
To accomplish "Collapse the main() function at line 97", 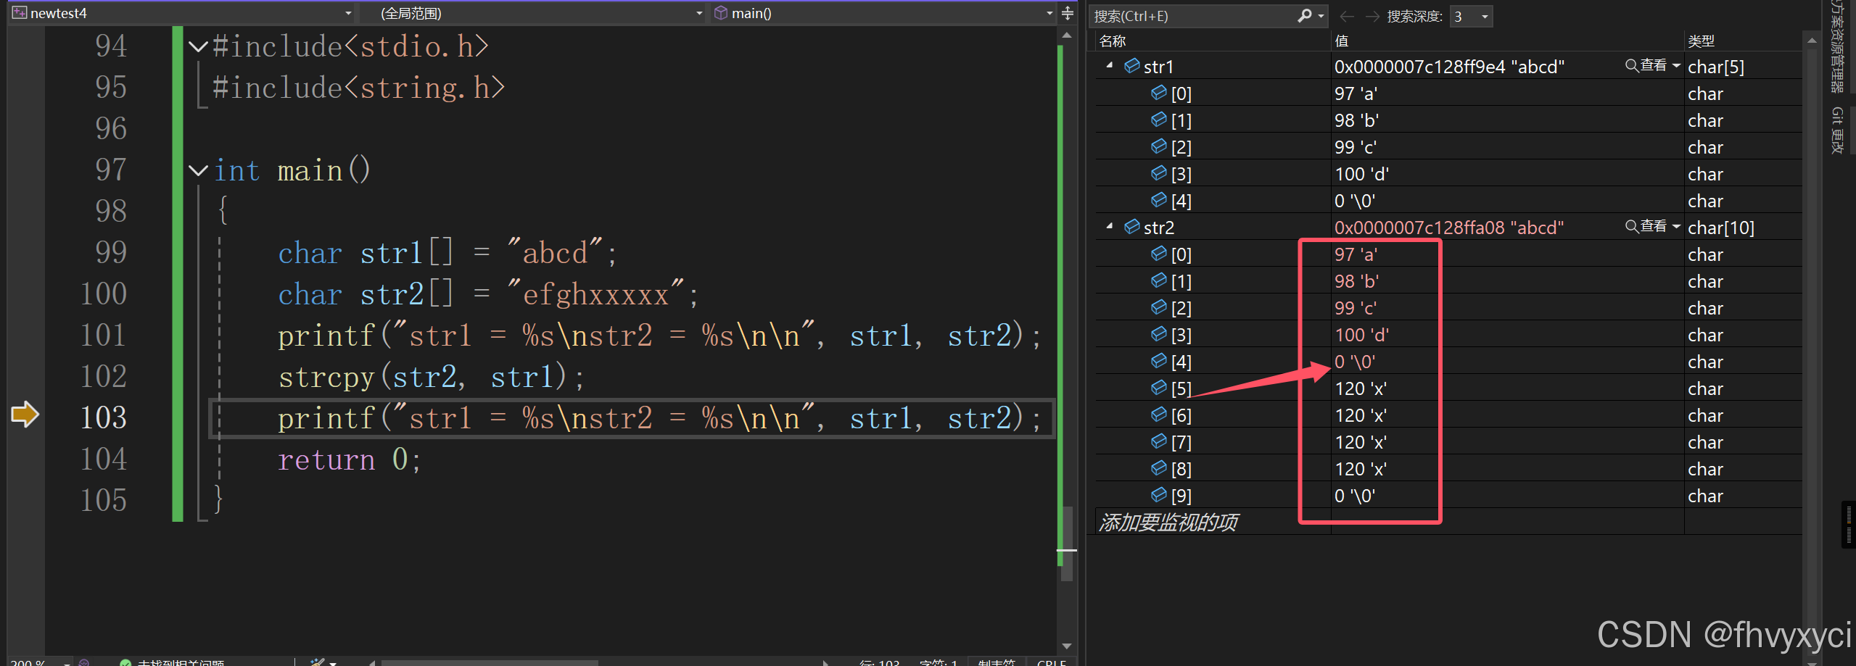I will click(198, 171).
